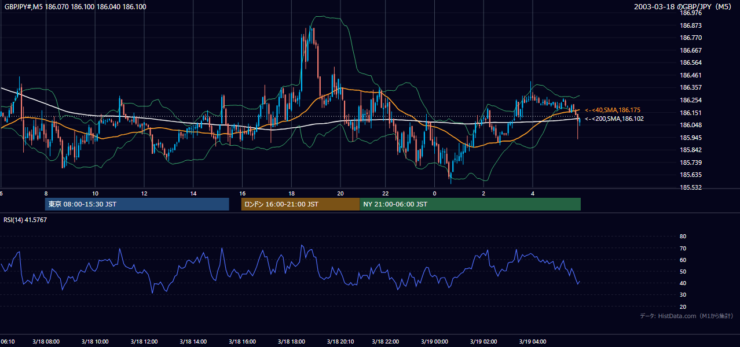This screenshot has width=740, height=347.
Task: Click RSI scale value 70
Action: pos(683,248)
